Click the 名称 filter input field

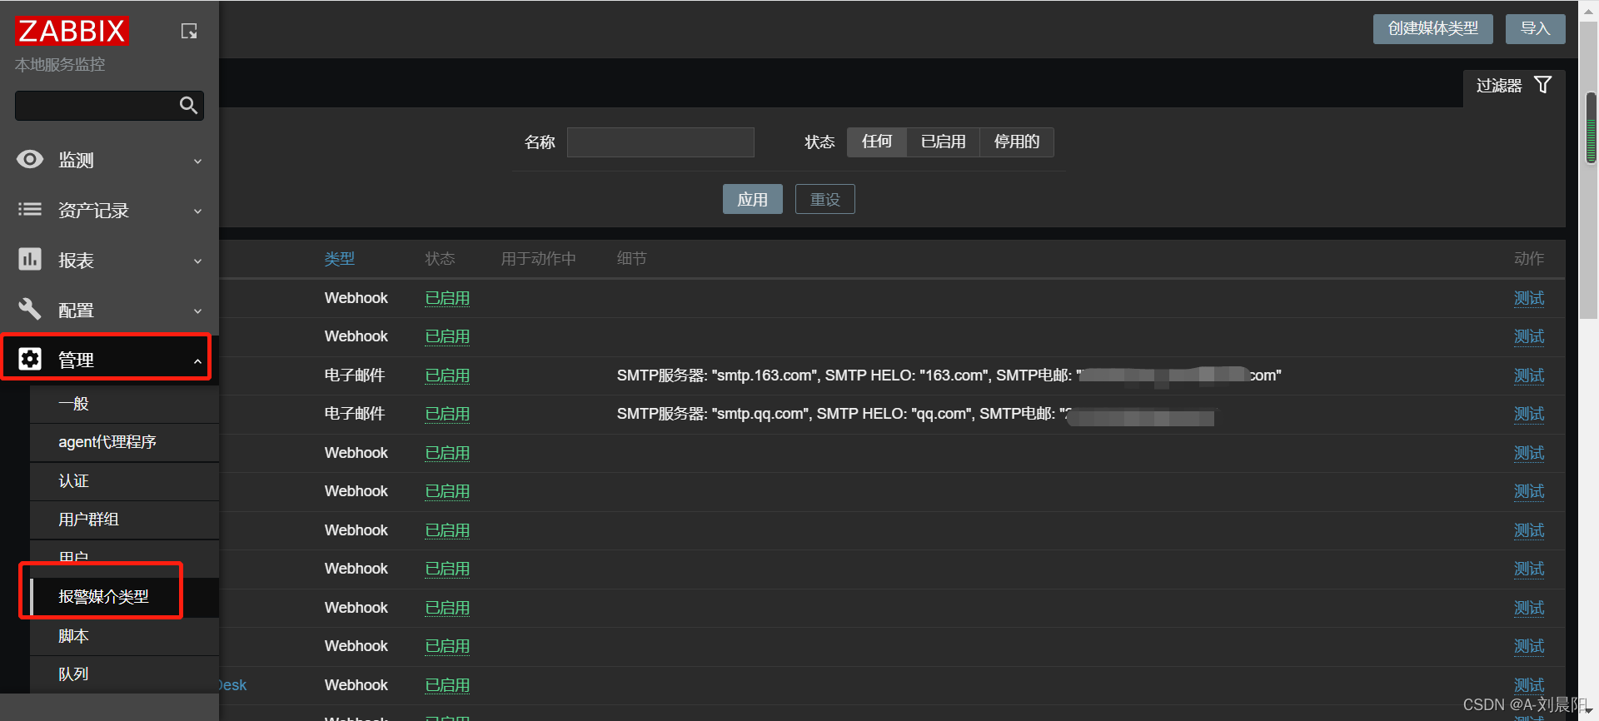click(660, 142)
